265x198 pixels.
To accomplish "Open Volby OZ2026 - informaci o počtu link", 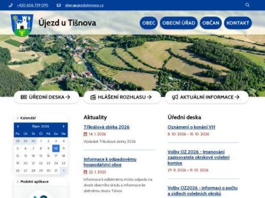I will click(202, 191).
